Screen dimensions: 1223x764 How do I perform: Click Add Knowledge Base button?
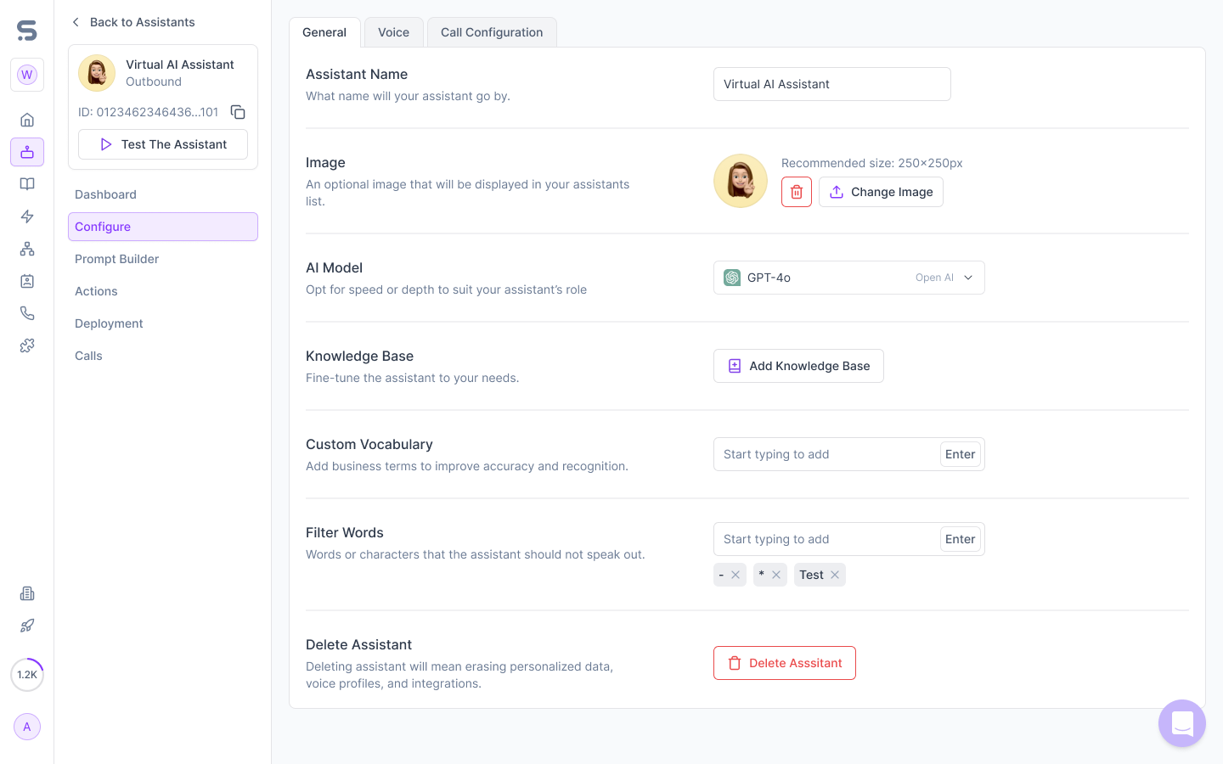click(x=798, y=366)
